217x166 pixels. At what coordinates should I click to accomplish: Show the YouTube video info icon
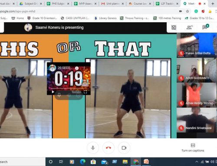pos(77,68)
